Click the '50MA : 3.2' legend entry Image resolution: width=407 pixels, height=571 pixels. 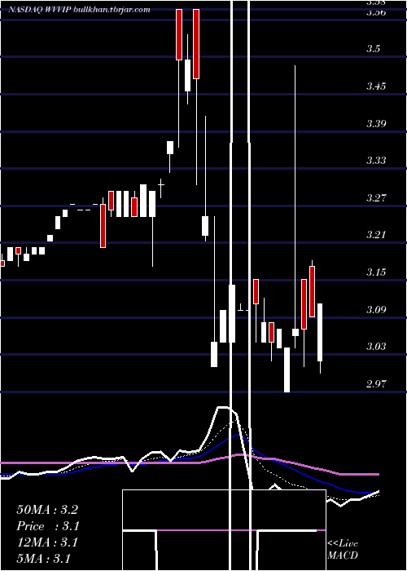[47, 510]
